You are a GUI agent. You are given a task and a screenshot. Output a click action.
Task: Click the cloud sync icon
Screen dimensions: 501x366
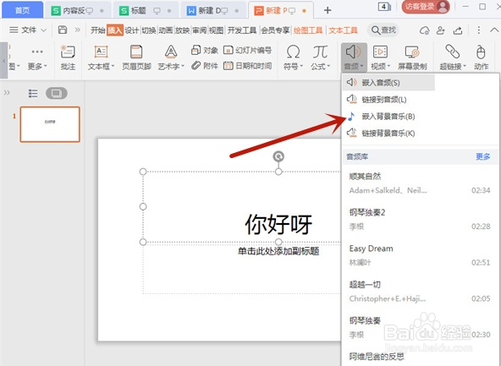pyautogui.click(x=424, y=30)
